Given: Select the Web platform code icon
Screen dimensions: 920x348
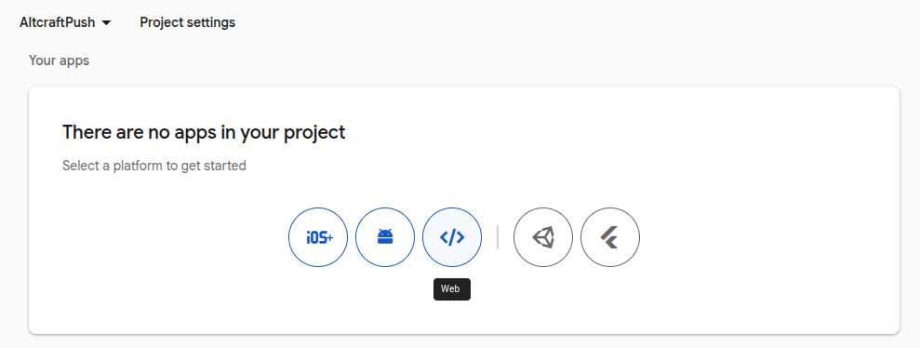Looking at the screenshot, I should 452,237.
